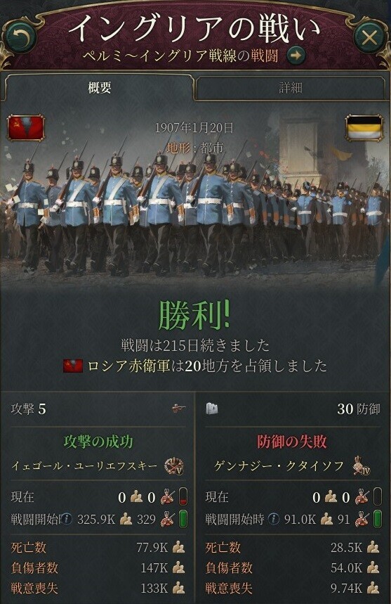Click the small ロシア赤衛軍 flag icon

coord(73,366)
